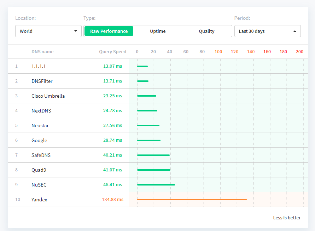The image size is (315, 231).
Task: Click the NextDNS provider name
Action: [41, 111]
